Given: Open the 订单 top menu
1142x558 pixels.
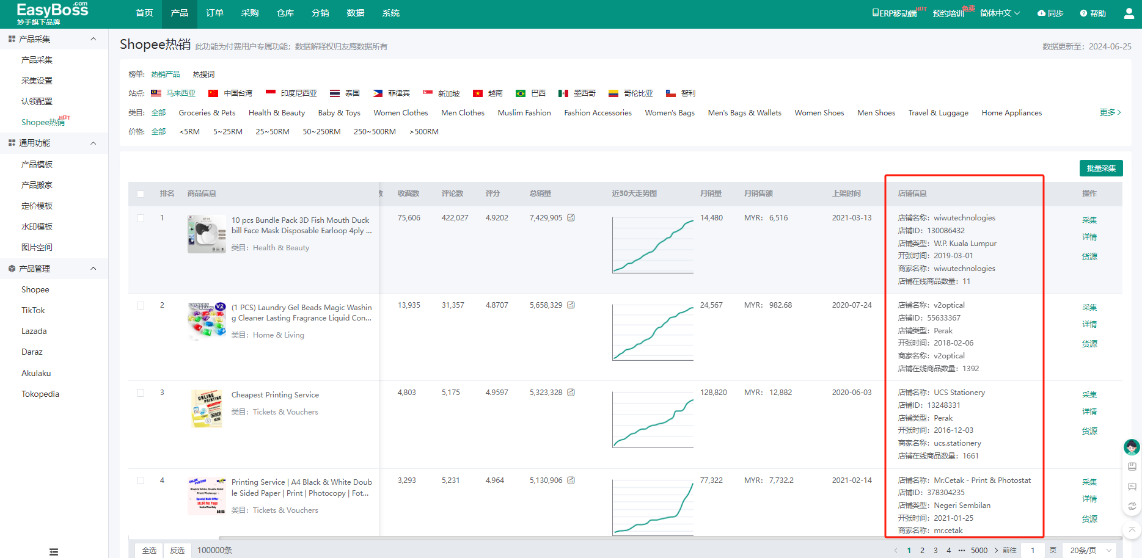Looking at the screenshot, I should [x=214, y=13].
